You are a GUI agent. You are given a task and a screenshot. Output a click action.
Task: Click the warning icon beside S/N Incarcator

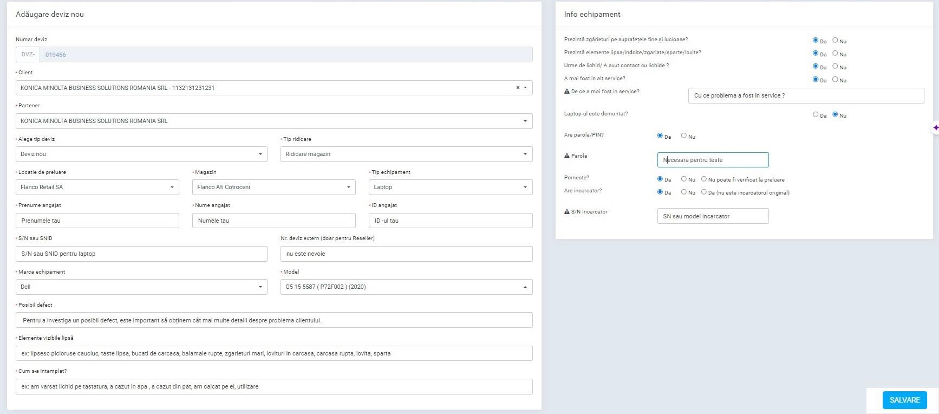[x=567, y=212]
